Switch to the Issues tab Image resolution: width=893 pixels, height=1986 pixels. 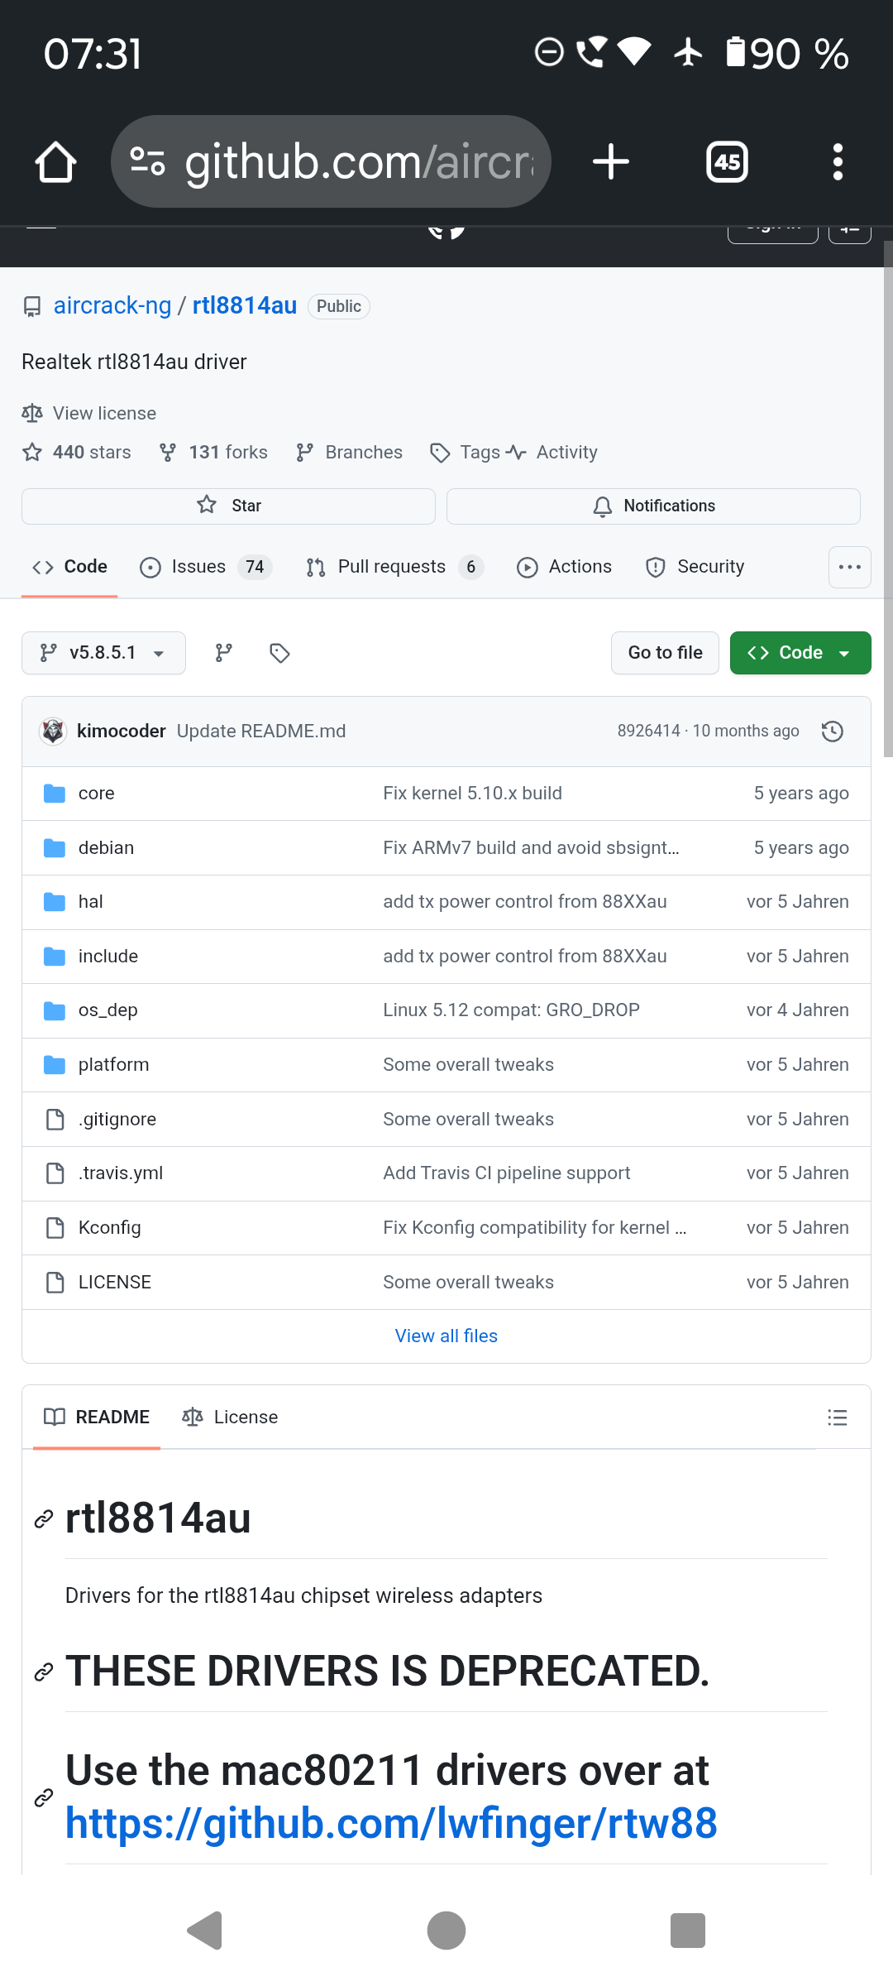point(198,567)
